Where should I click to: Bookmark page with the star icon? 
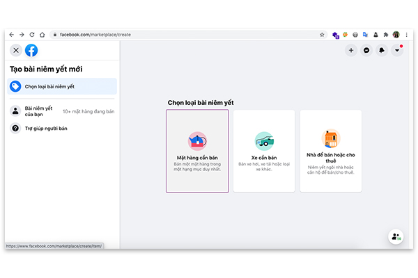pyautogui.click(x=322, y=34)
